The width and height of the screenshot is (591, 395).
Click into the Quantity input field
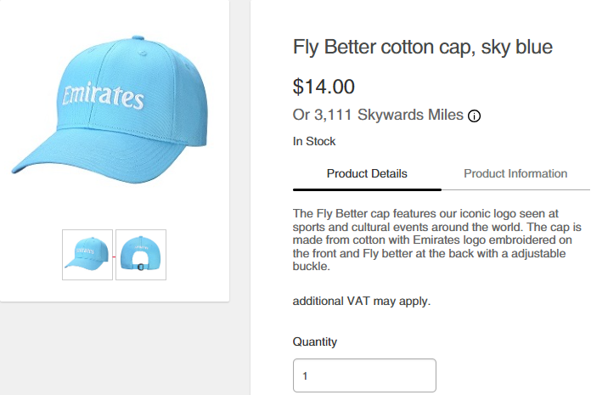[x=364, y=375]
